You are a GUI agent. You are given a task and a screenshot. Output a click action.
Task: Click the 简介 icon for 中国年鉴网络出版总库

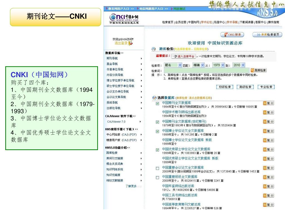269,186
